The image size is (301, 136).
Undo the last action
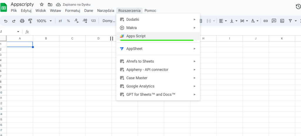point(6,21)
